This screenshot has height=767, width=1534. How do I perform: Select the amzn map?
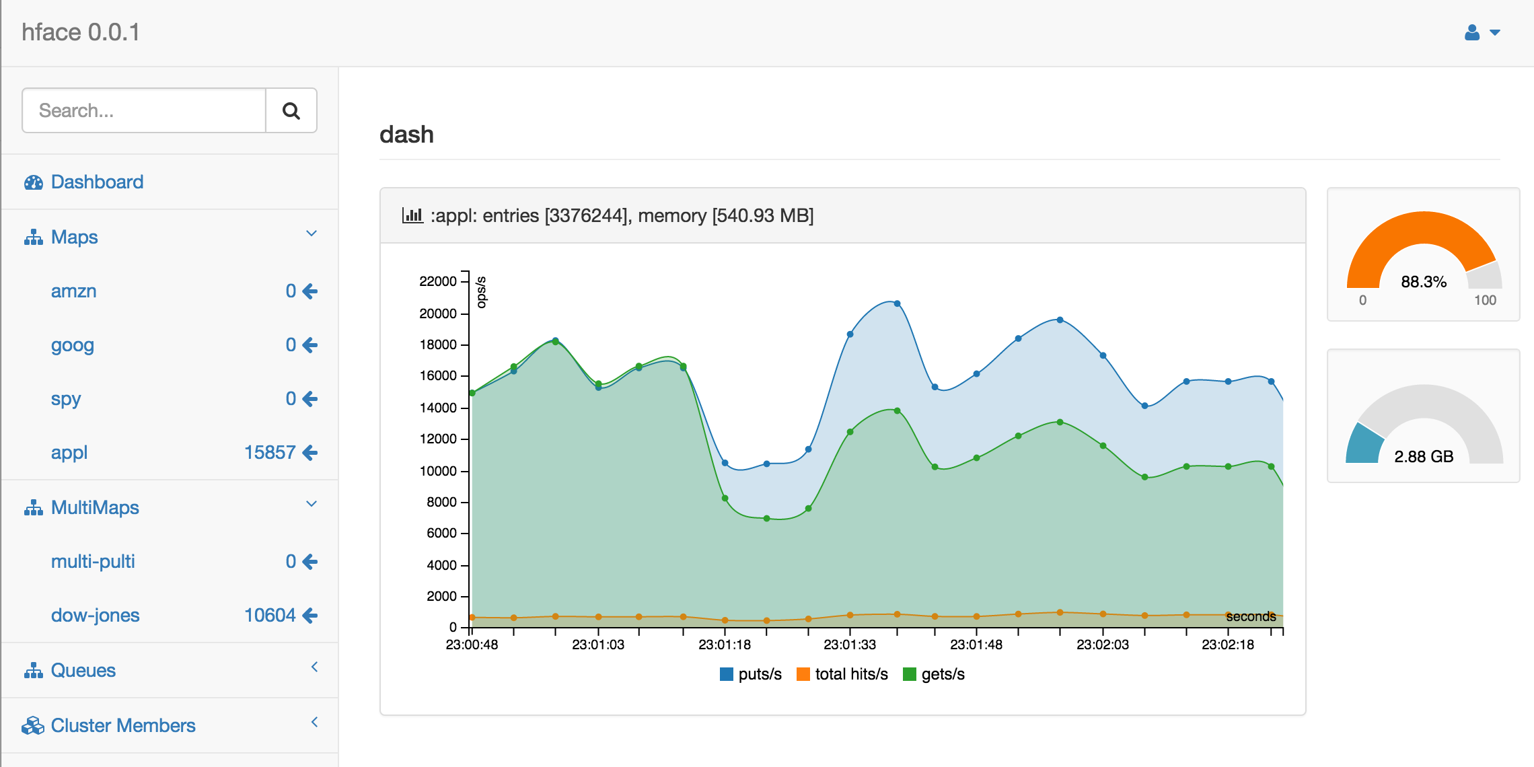(x=74, y=291)
